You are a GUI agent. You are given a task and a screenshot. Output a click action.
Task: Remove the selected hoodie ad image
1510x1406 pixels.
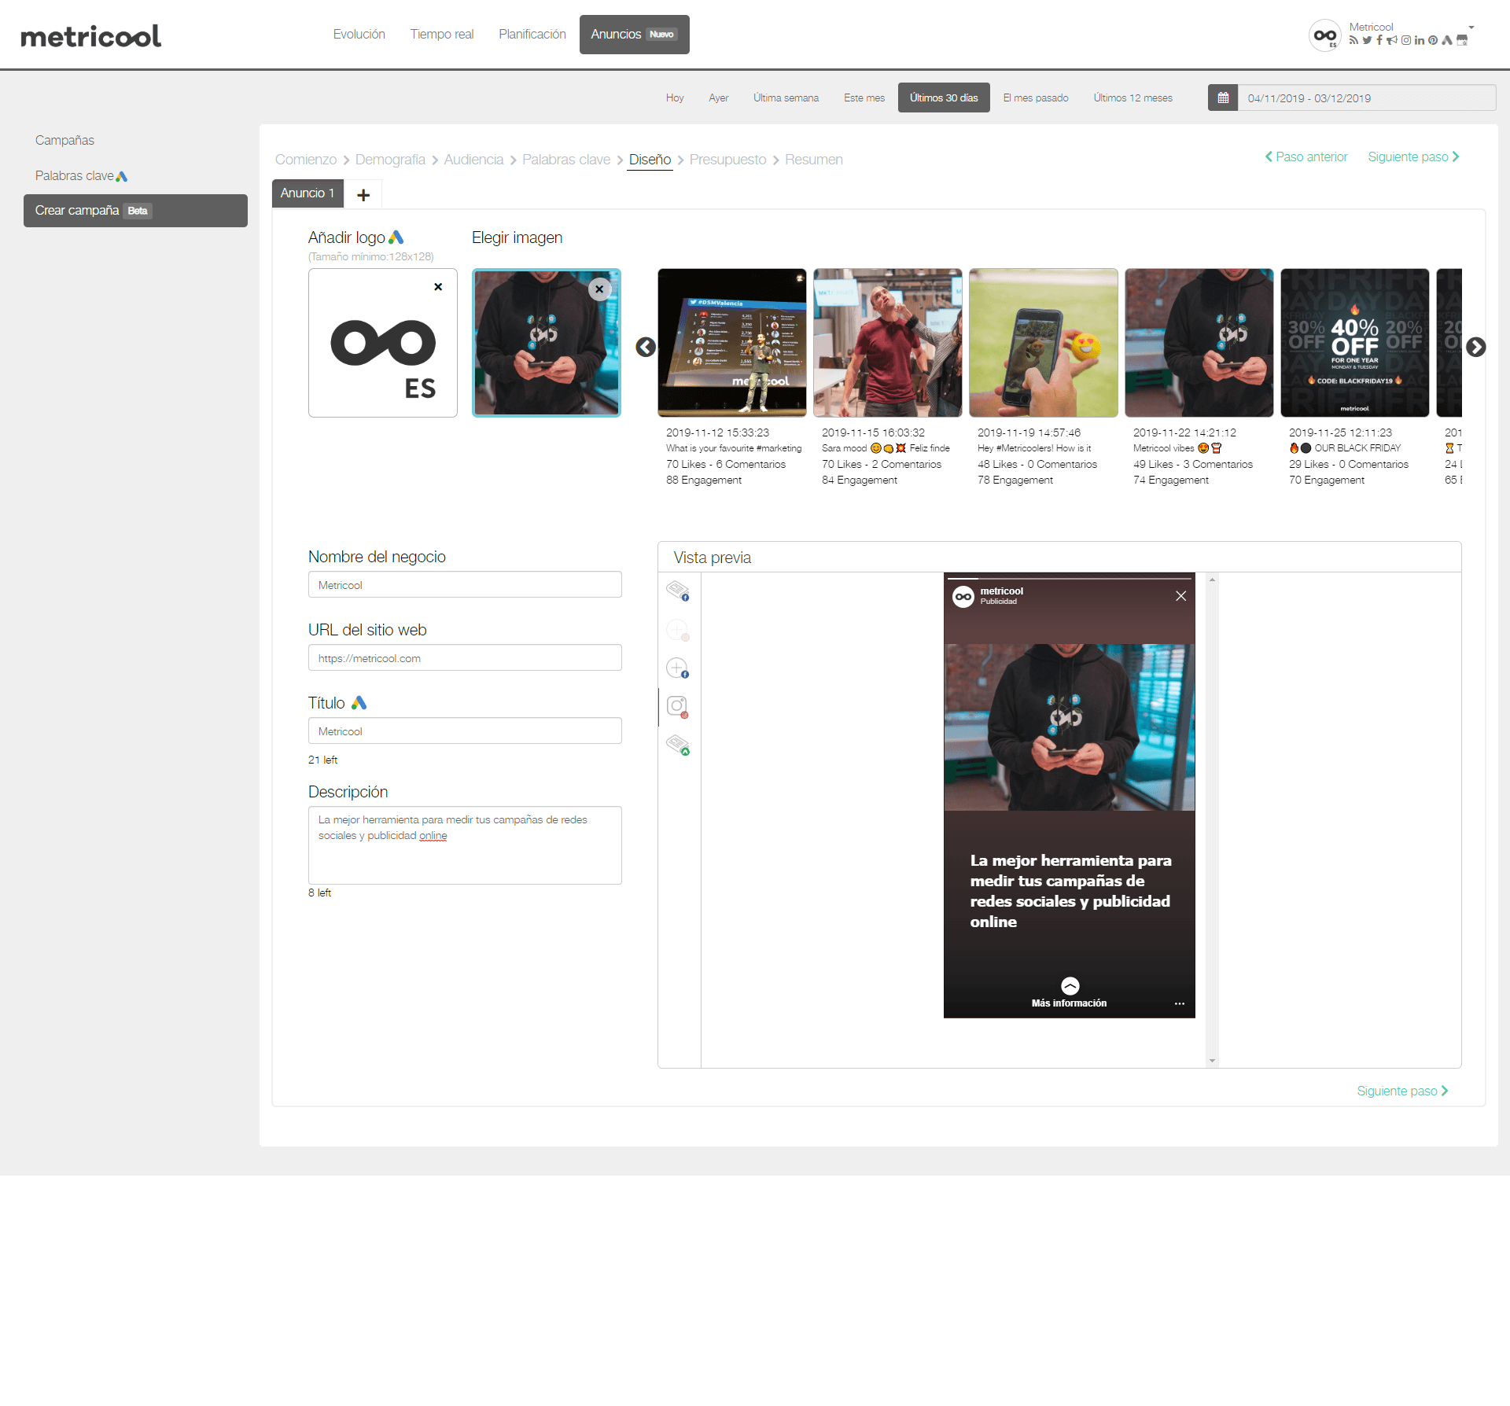(x=599, y=289)
